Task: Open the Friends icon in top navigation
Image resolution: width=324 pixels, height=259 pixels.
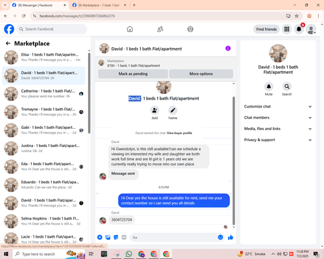Action: tap(160, 29)
